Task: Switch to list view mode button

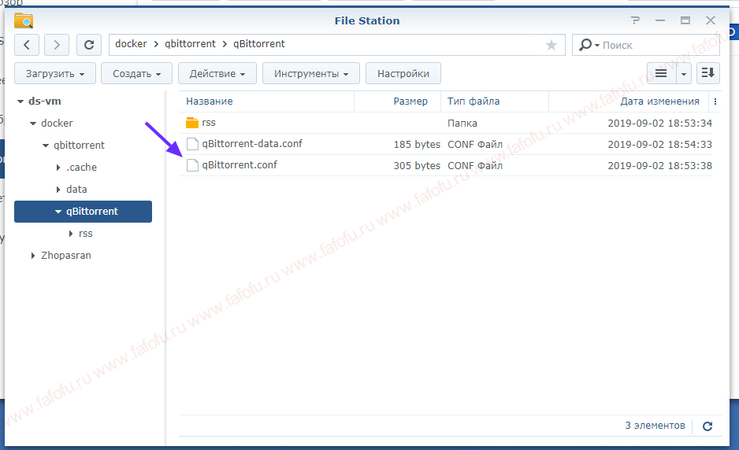Action: click(x=661, y=73)
